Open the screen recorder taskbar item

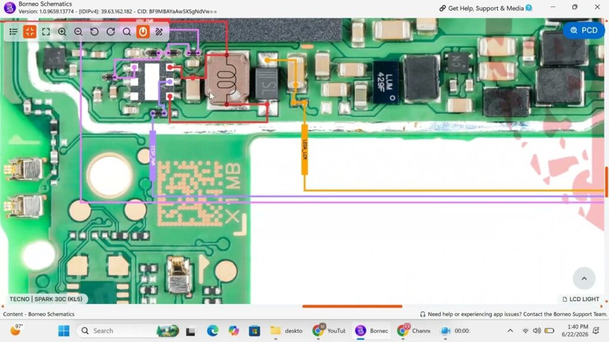[456, 331]
